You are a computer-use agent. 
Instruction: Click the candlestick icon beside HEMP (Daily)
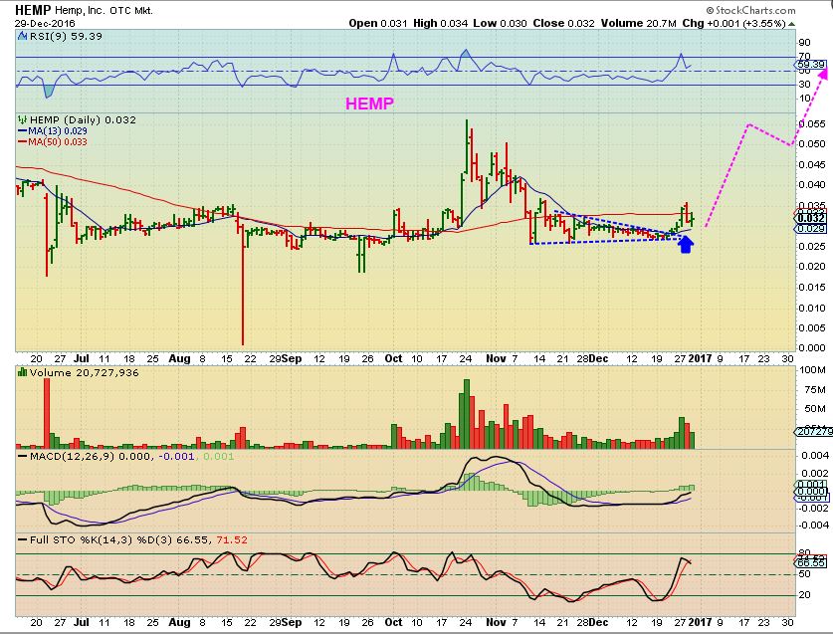click(x=22, y=119)
